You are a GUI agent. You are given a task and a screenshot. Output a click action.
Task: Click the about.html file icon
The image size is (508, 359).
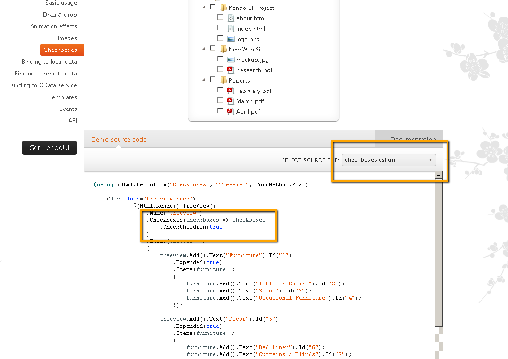231,18
